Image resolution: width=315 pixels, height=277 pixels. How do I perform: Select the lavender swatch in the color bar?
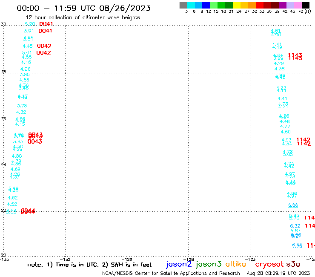pos(290,5)
